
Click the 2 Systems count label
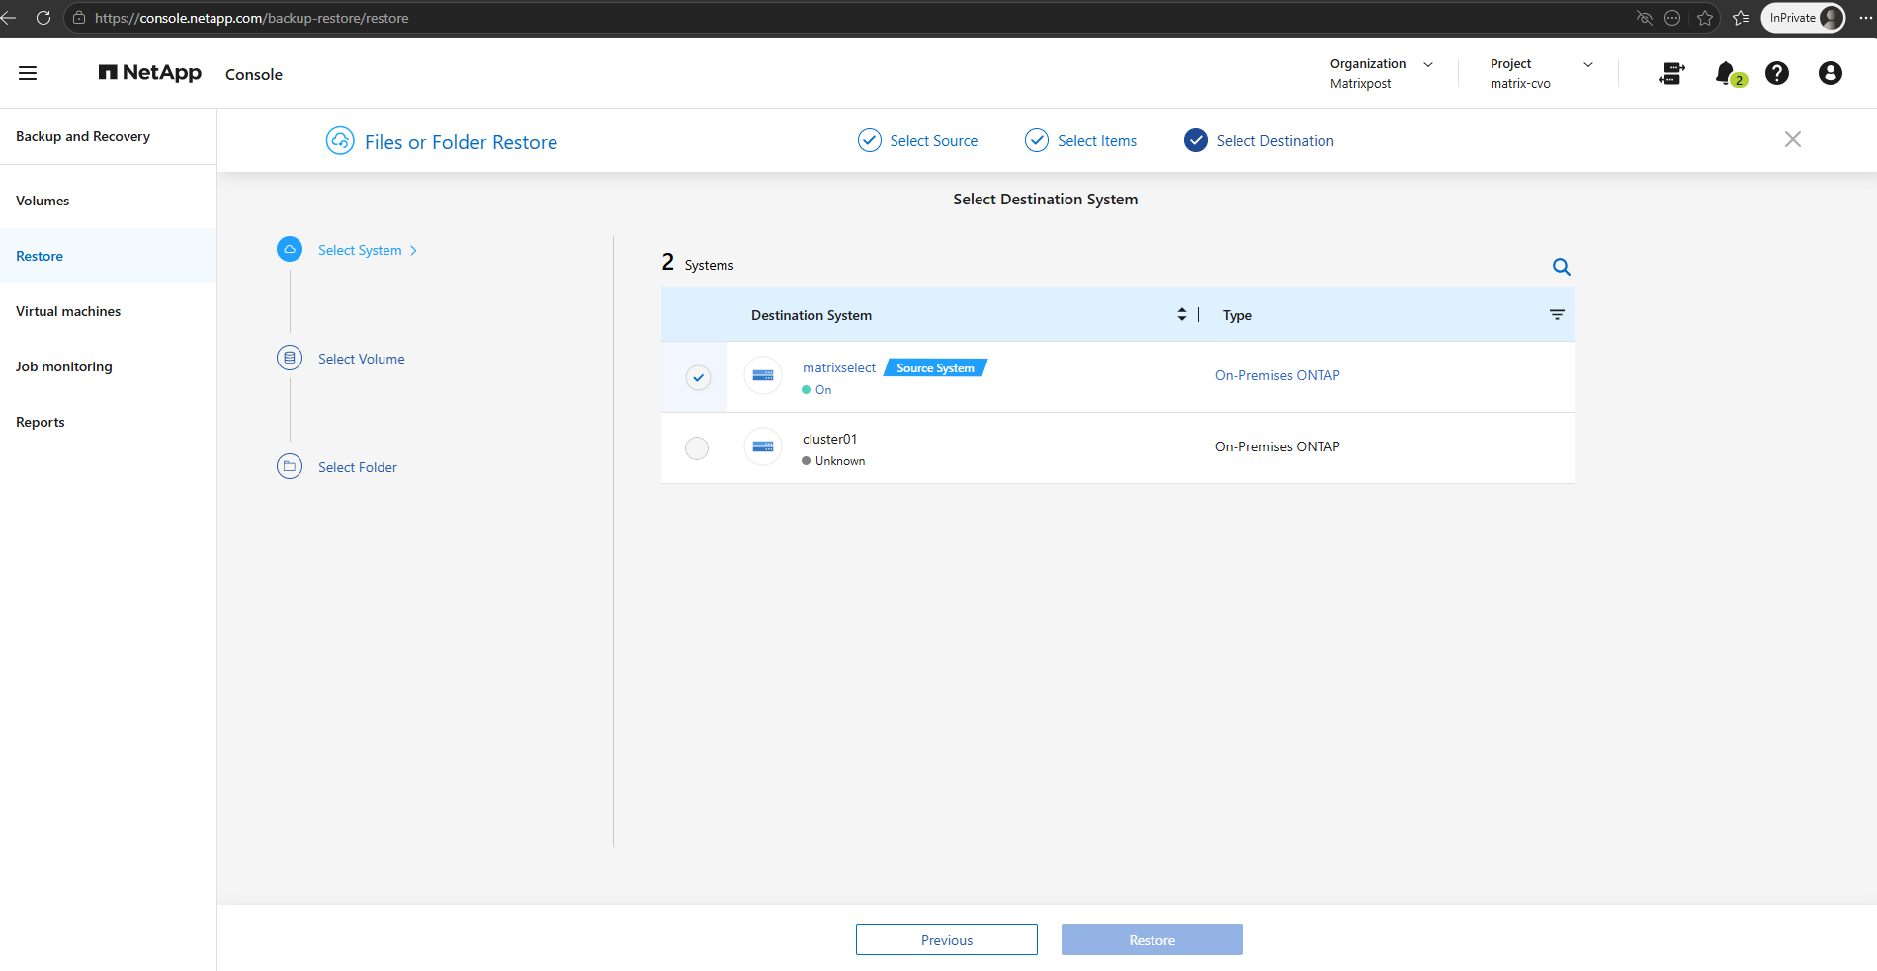point(698,263)
